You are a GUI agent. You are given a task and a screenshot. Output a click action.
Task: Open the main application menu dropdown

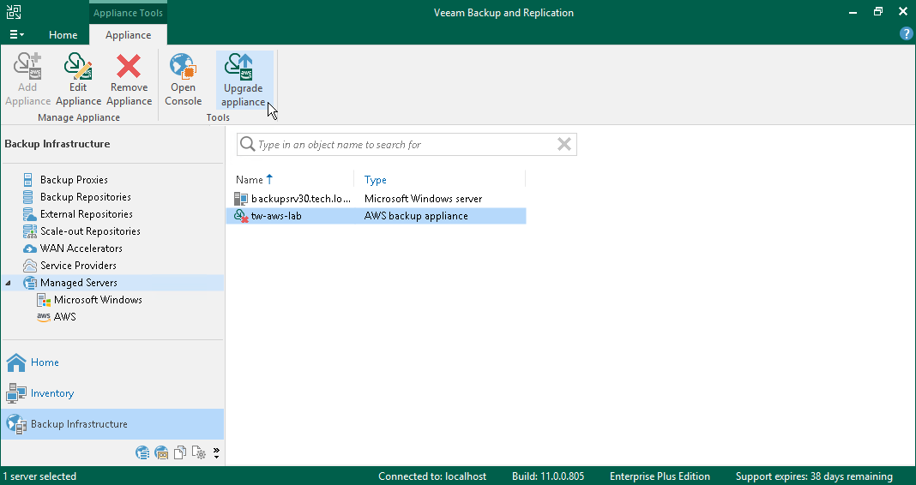pyautogui.click(x=16, y=35)
